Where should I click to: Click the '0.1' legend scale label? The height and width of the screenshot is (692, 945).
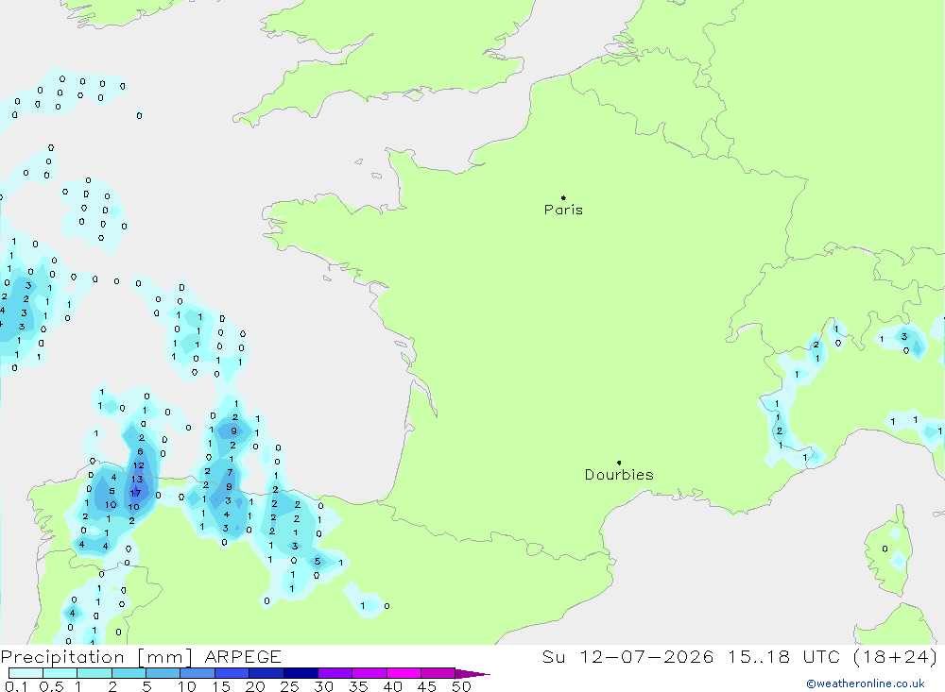pos(16,686)
